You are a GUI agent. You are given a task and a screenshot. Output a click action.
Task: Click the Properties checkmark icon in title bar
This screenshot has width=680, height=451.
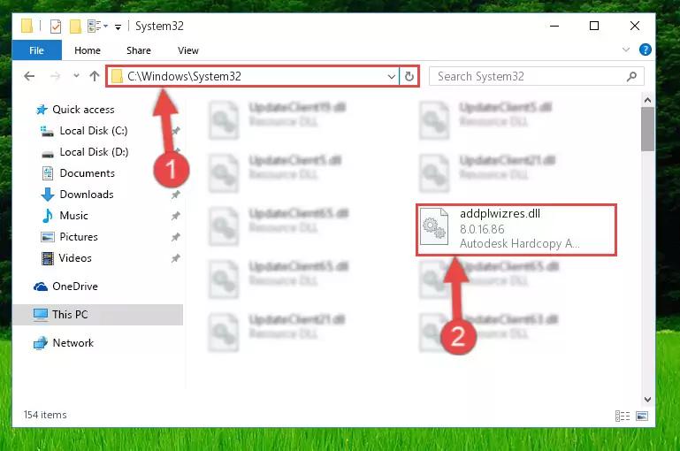click(56, 27)
